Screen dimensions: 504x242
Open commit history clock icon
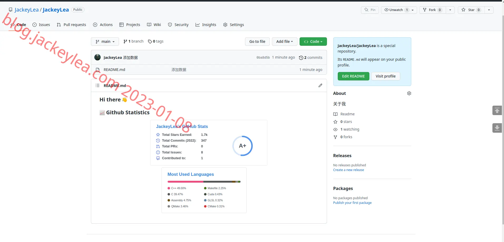point(301,58)
